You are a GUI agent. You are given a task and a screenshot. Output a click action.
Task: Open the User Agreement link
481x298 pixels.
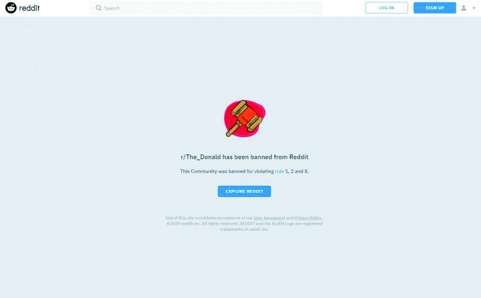[x=269, y=218]
